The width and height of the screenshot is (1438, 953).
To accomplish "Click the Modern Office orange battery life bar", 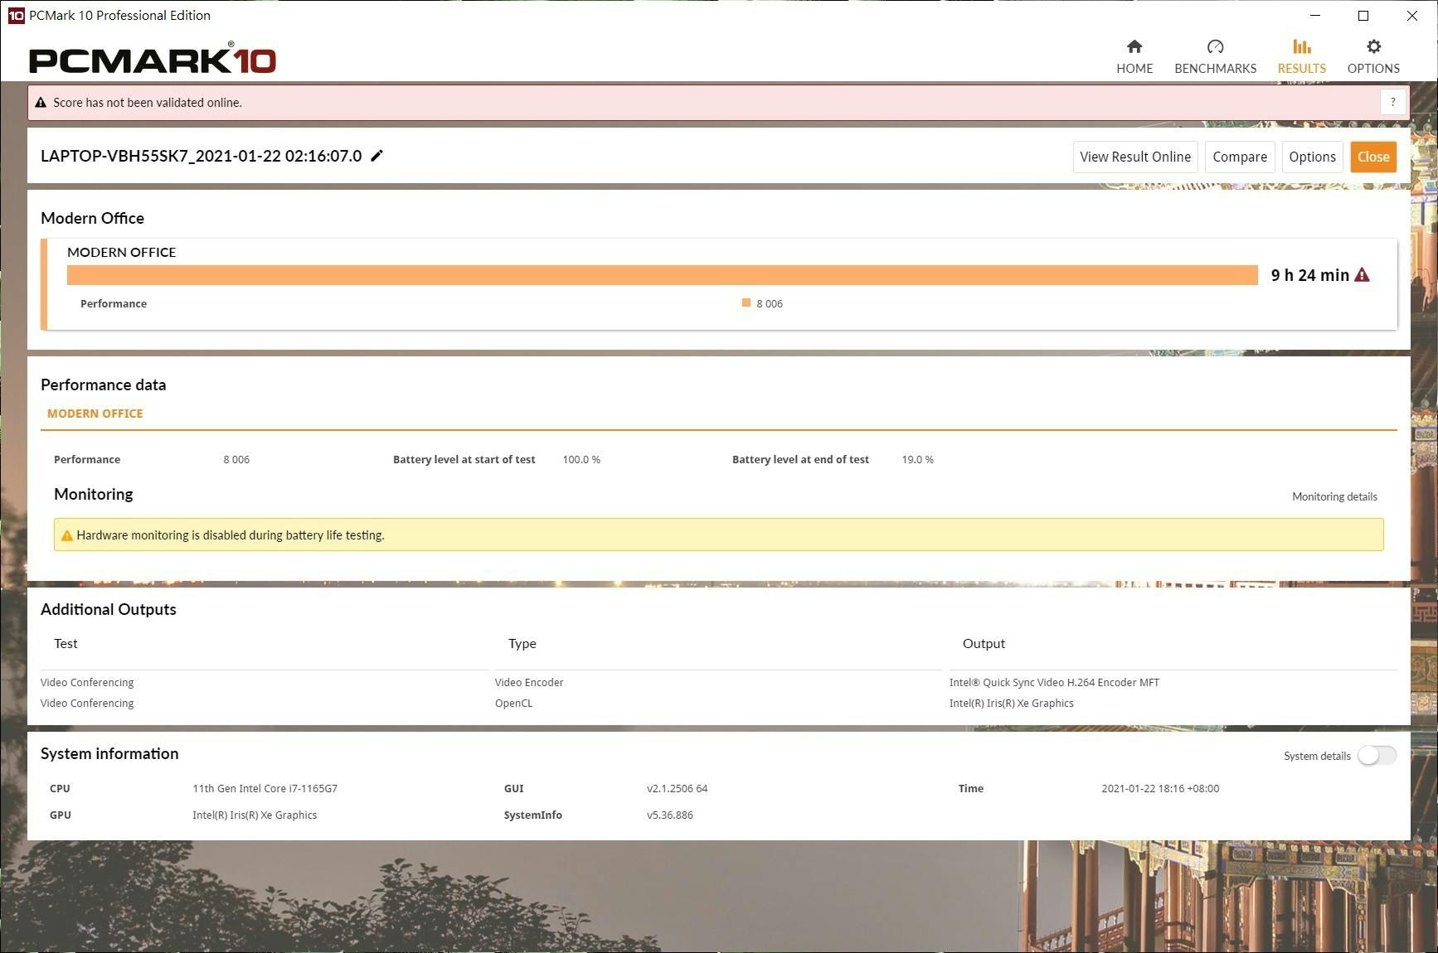I will click(662, 275).
